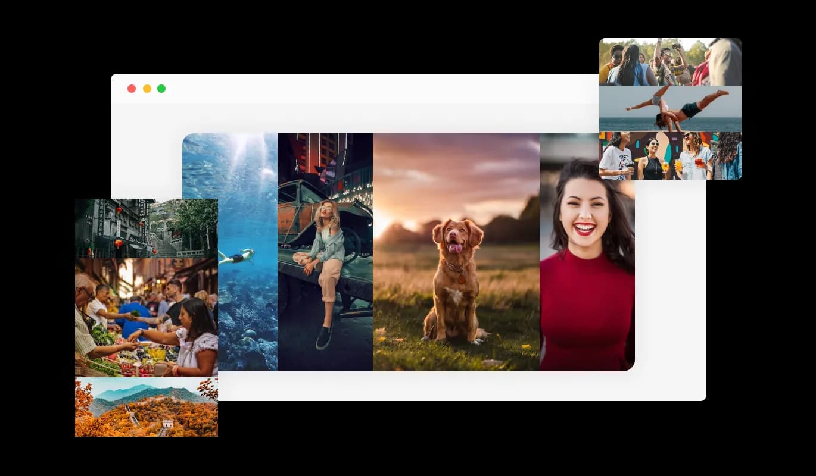Click the green maximize dot
The height and width of the screenshot is (476, 816).
click(x=161, y=89)
